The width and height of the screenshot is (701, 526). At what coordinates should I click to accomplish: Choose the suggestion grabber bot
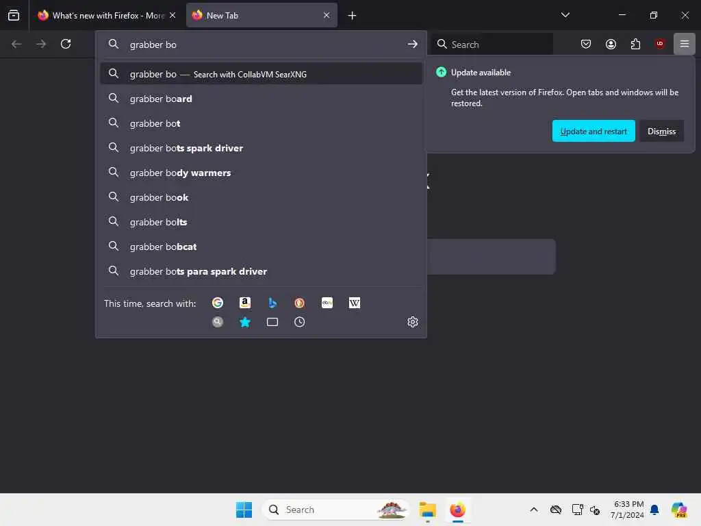(261, 123)
